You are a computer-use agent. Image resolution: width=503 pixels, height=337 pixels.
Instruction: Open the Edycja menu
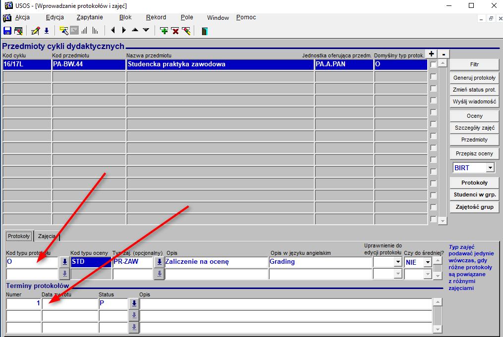point(55,17)
